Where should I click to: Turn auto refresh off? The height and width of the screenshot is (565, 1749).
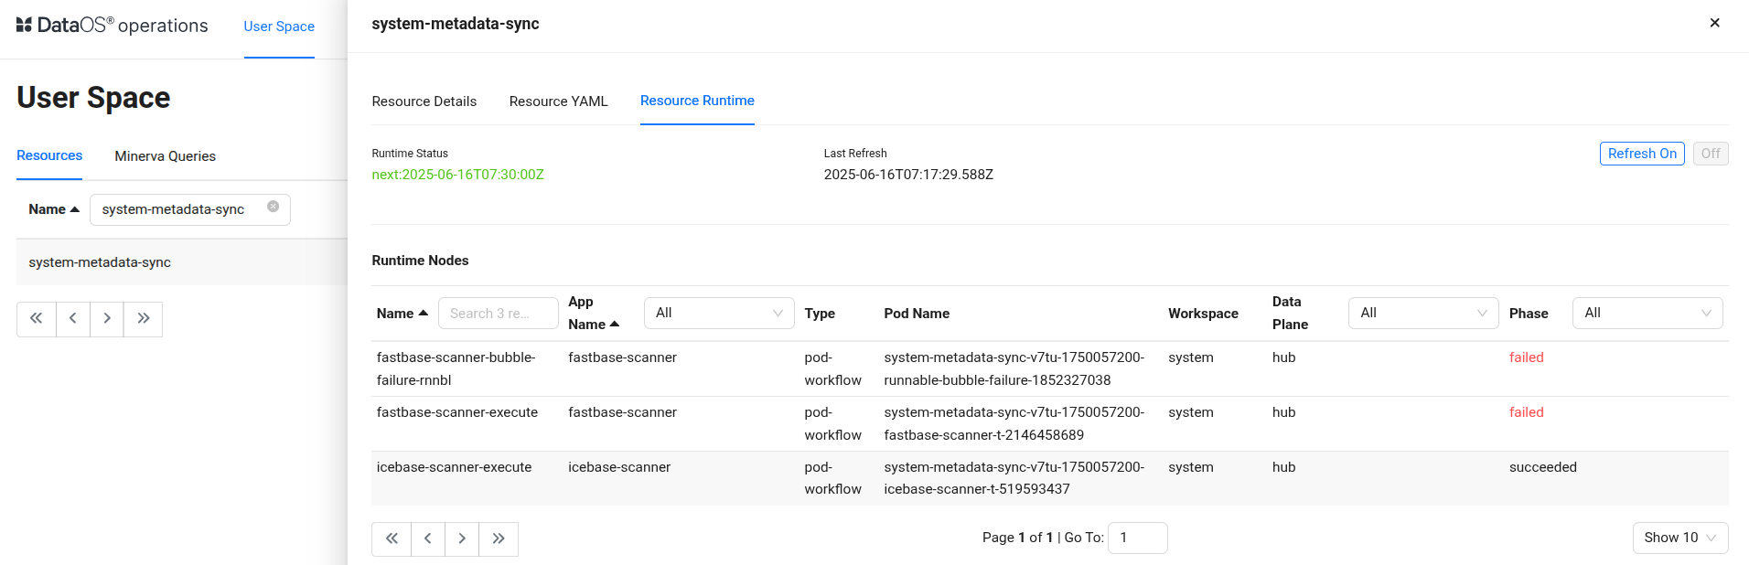[x=1710, y=154]
